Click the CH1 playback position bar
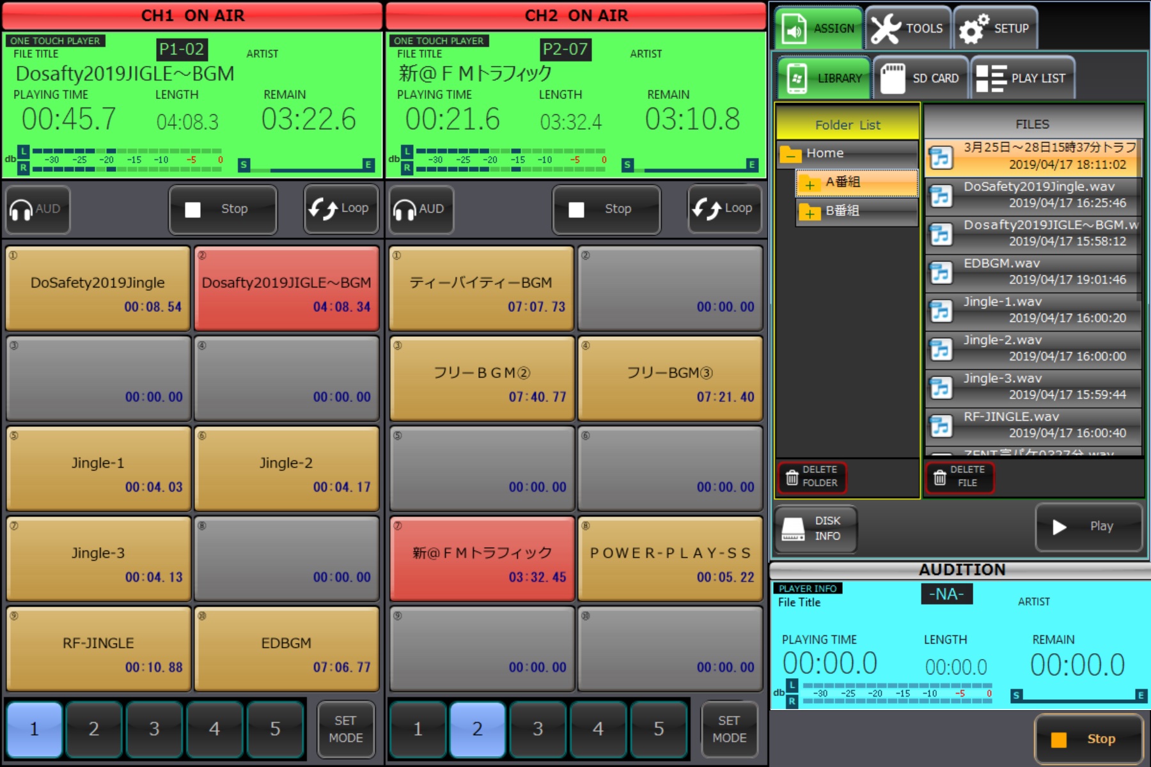The image size is (1151, 767). click(306, 169)
